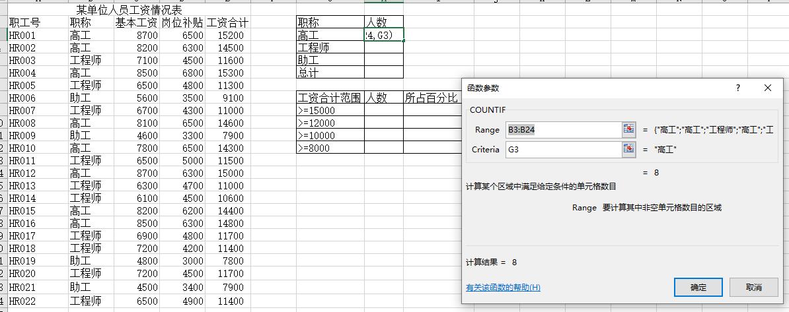Close the 函数参数 dialog
This screenshot has height=312, width=789.
click(x=767, y=88)
